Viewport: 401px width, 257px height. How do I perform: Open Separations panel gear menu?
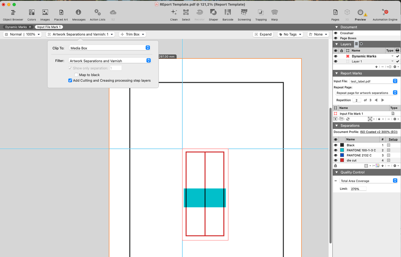(x=396, y=166)
